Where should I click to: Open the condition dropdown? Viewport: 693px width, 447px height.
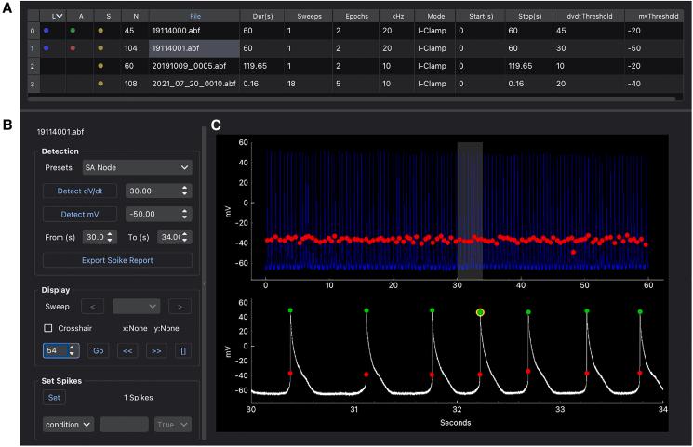tap(69, 424)
